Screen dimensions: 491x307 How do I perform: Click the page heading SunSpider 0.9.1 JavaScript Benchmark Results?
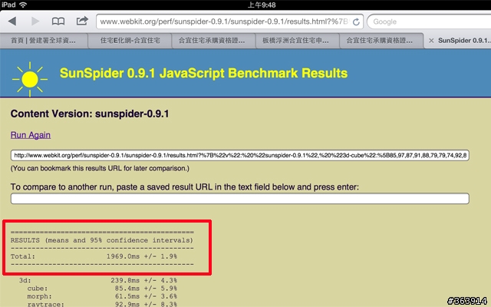tap(203, 73)
